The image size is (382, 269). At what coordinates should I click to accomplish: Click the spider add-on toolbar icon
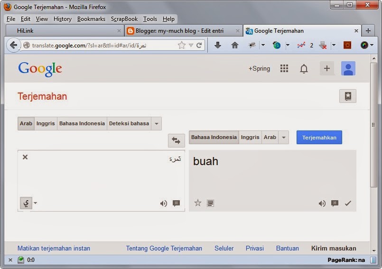[x=252, y=45]
